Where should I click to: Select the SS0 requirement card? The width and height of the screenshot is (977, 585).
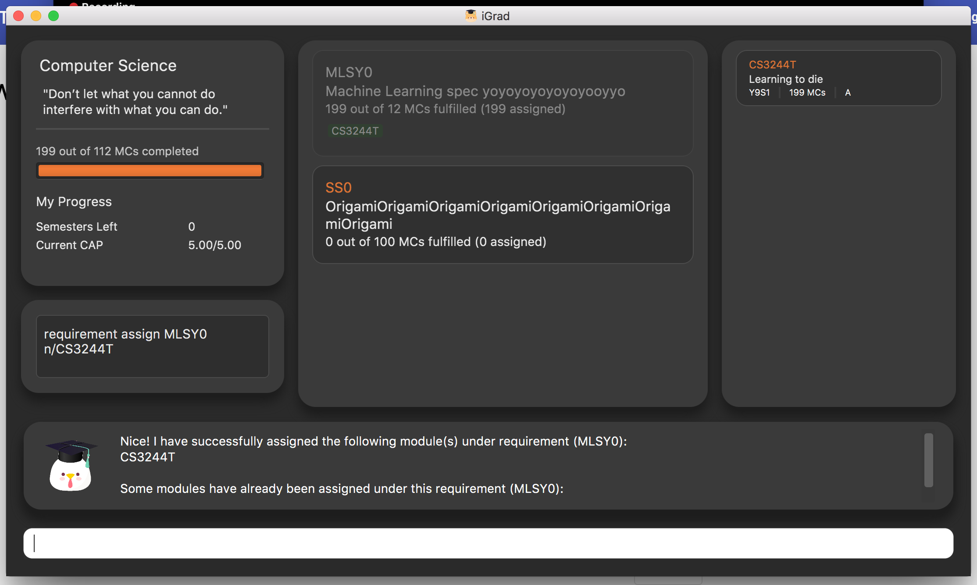pyautogui.click(x=503, y=214)
